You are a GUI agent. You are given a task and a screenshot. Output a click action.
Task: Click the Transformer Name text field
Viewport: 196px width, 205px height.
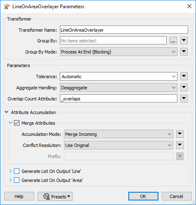(x=124, y=30)
